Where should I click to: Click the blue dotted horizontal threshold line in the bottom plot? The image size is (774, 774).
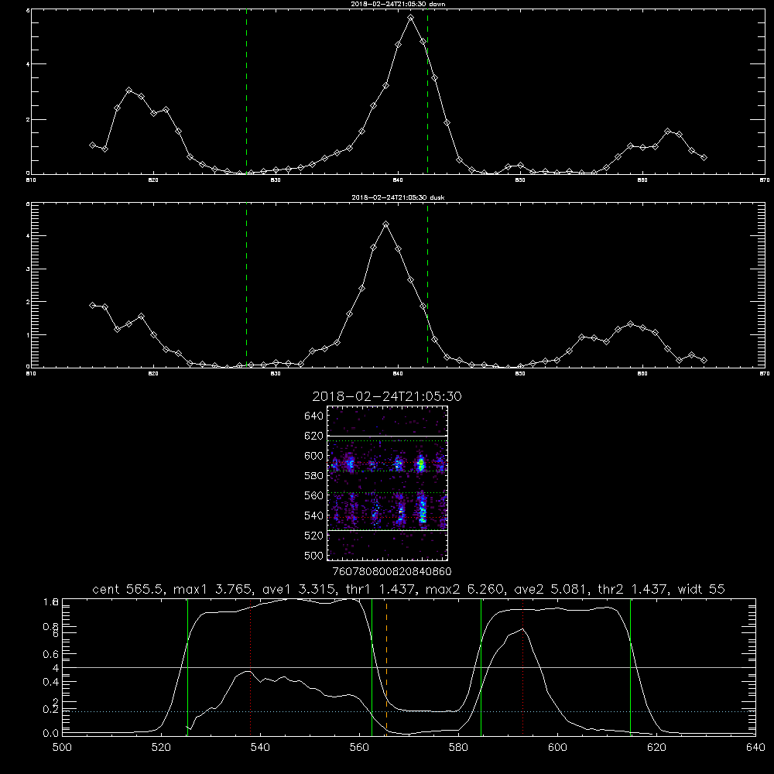point(409,712)
